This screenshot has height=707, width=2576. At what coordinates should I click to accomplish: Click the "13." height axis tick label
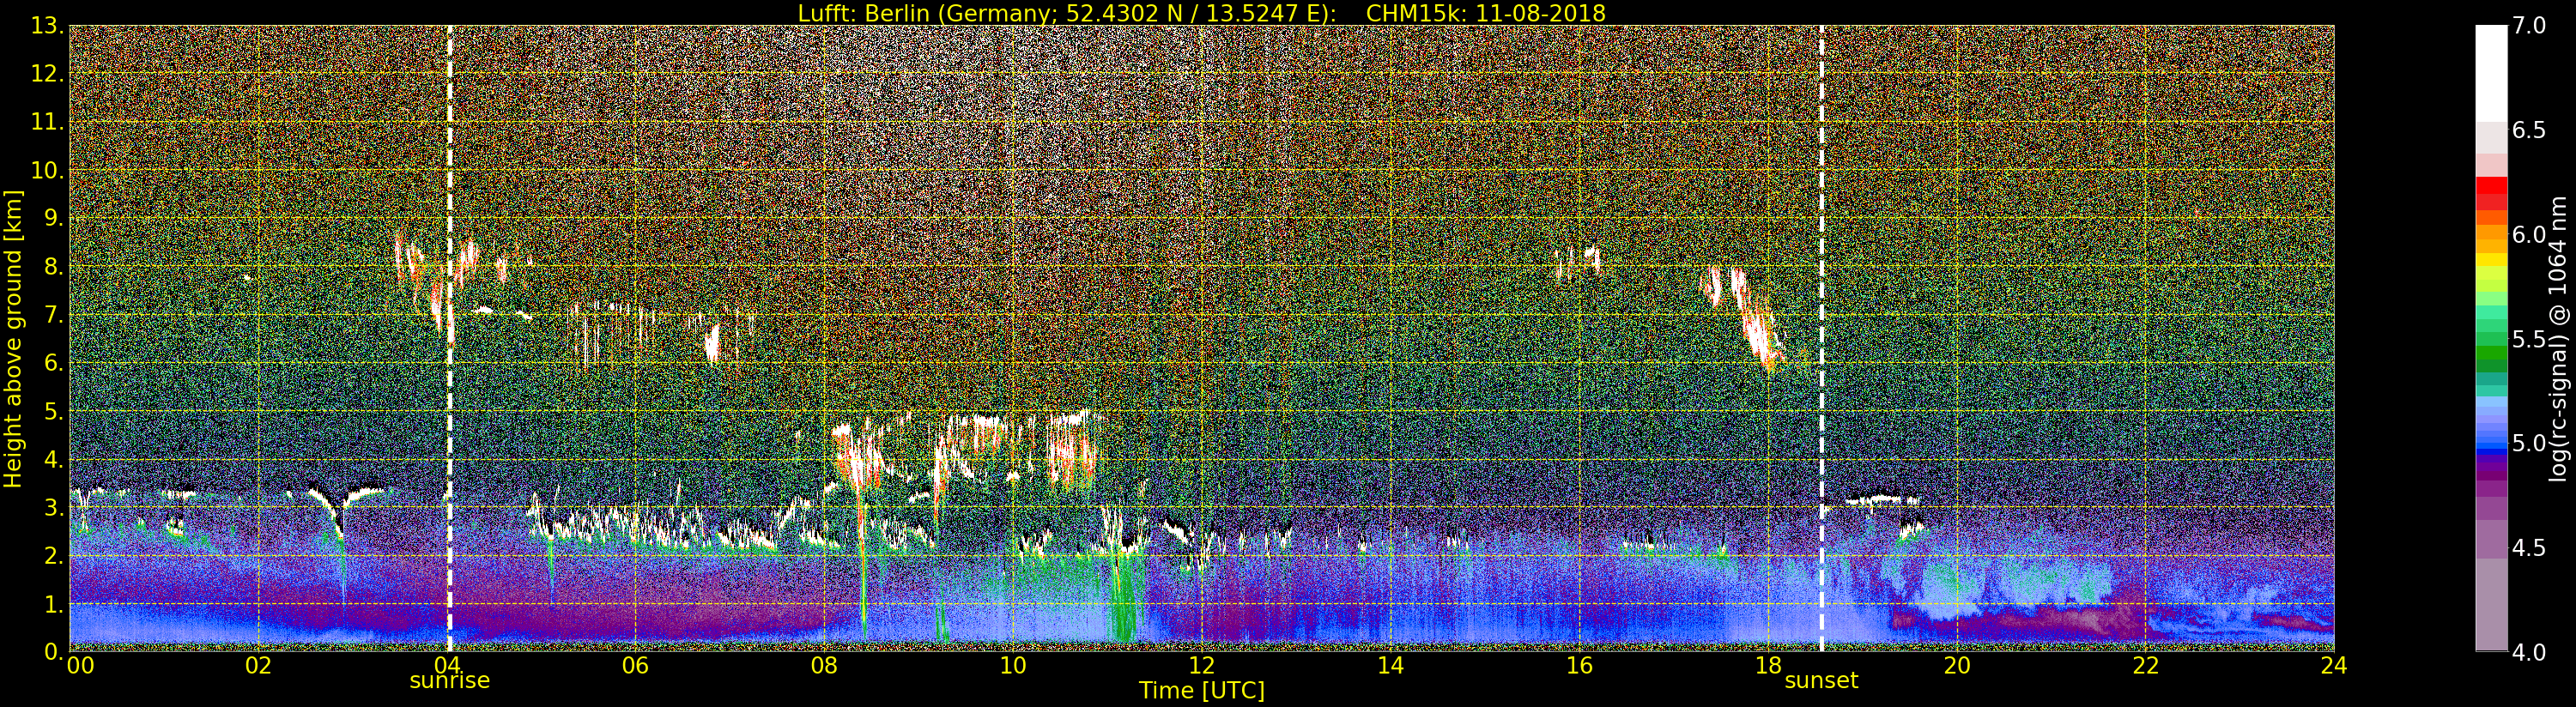[x=47, y=27]
